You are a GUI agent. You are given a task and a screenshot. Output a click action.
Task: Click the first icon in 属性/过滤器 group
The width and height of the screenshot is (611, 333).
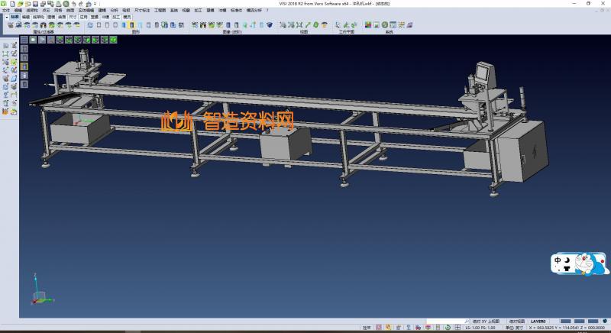coord(10,25)
